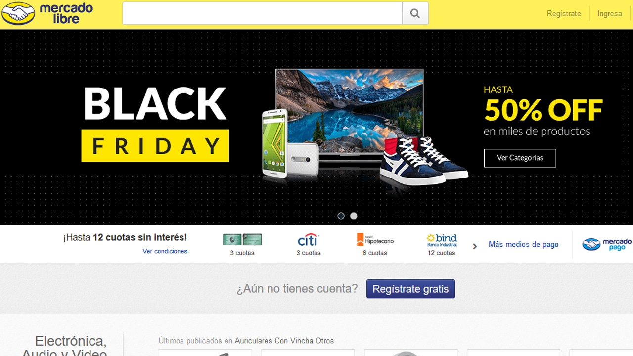The height and width of the screenshot is (356, 633).
Task: Open the Mercado Pago logo
Action: coord(606,244)
